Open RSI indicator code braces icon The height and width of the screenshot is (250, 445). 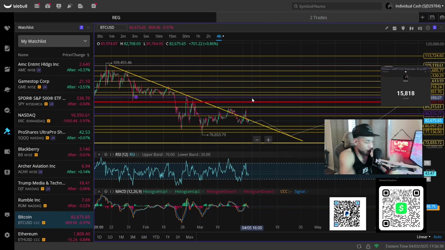112,155
